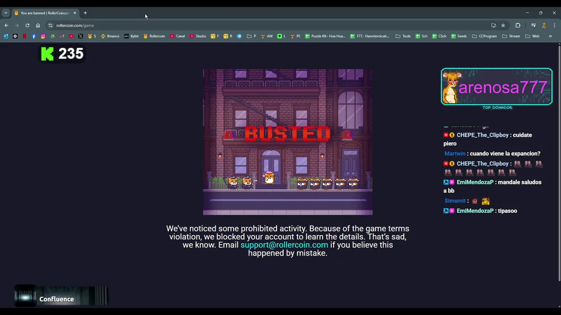
Task: View site information icon in address bar
Action: coord(50,25)
